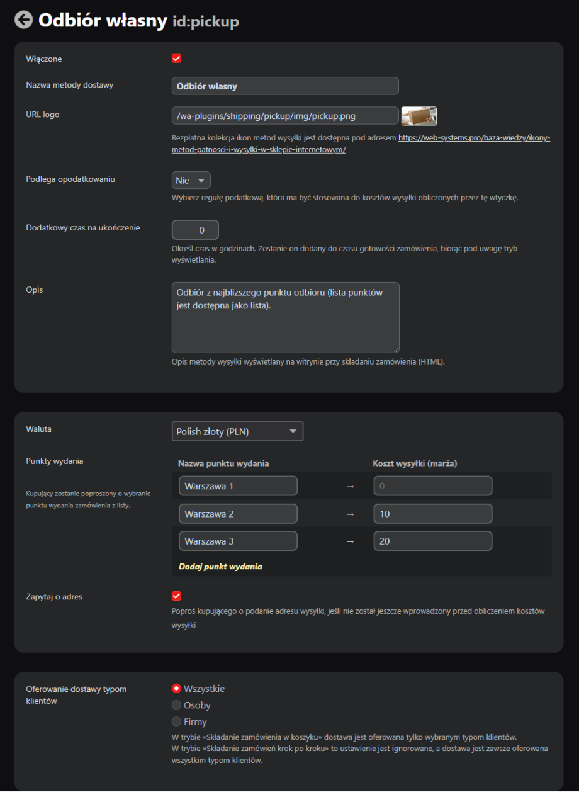Screen dimensions: 579x792
Task: Click the shipping cost field showing 10
Action: coord(432,514)
